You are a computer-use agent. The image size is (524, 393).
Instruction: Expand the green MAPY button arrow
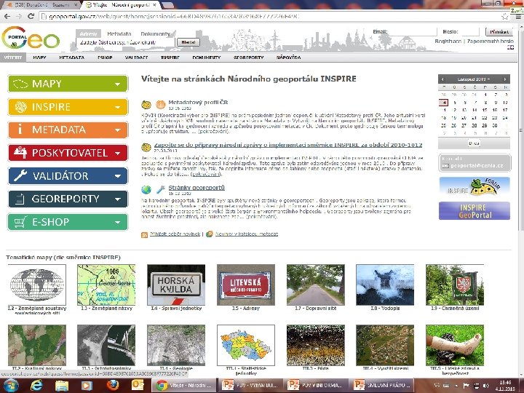click(118, 84)
